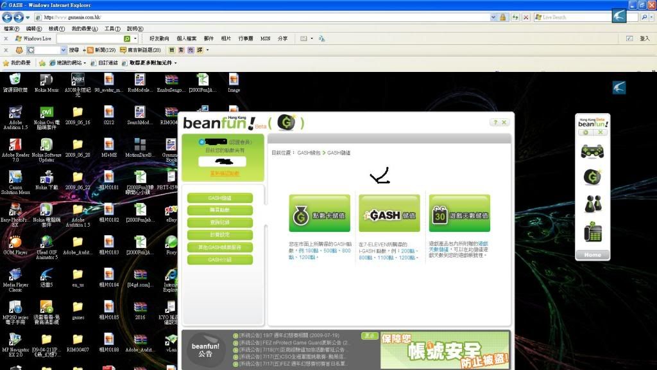Click the 帳號安全 security banner

pos(444,350)
